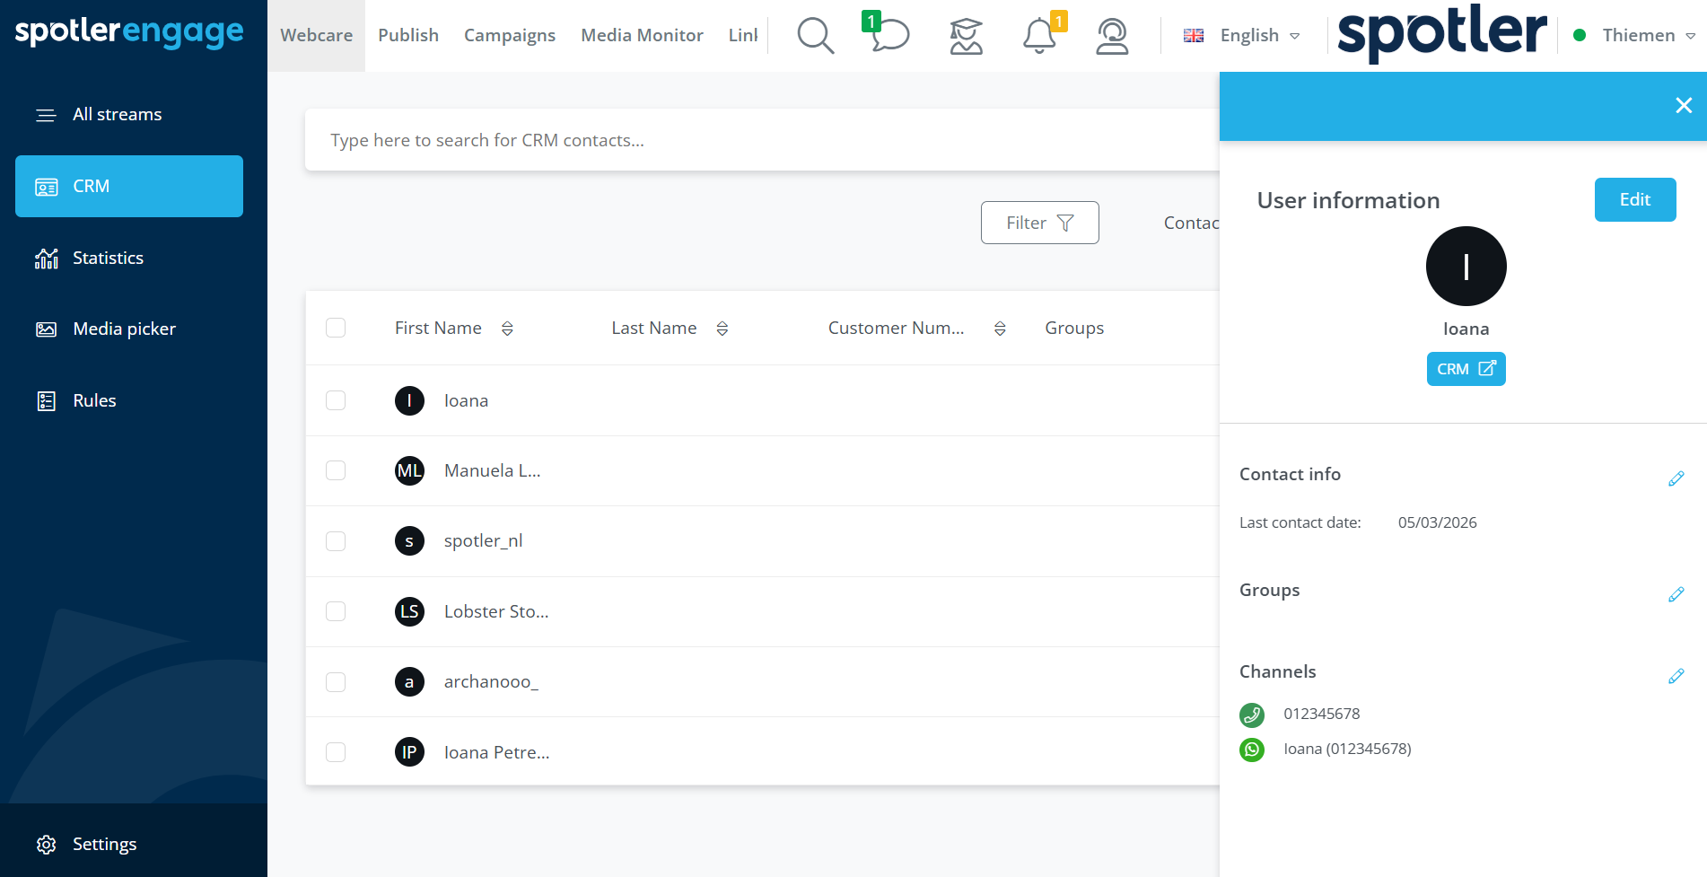Click the archanooo_ contact name
The height and width of the screenshot is (877, 1707).
pyautogui.click(x=491, y=682)
